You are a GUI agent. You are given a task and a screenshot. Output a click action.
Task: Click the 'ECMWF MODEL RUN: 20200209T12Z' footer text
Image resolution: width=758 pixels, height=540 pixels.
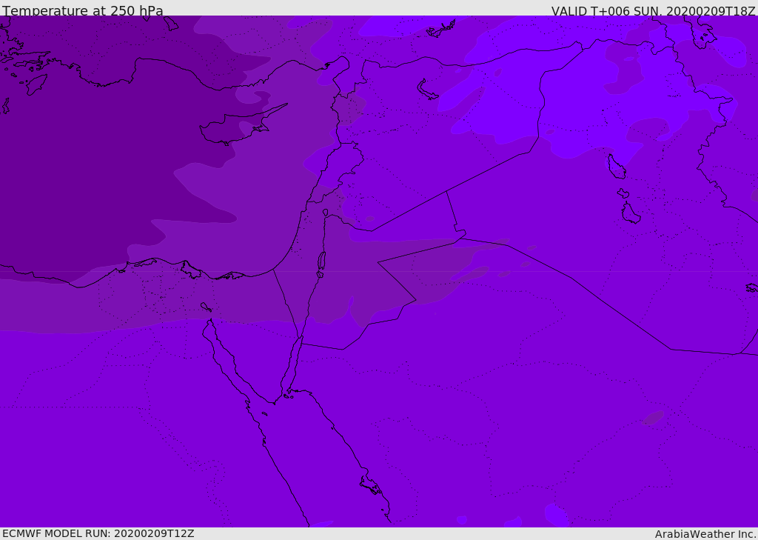(x=98, y=533)
